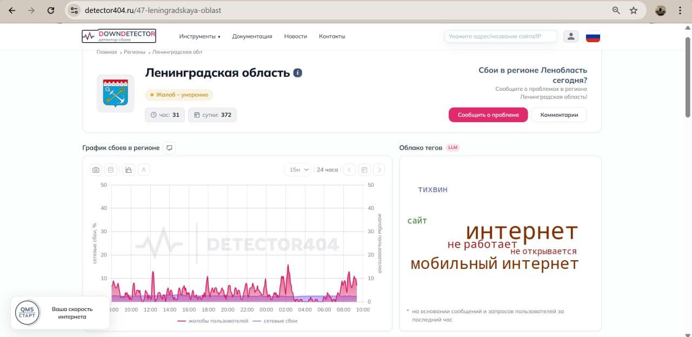This screenshot has width=692, height=337.
Task: Click the user icon in the chart toolbar
Action: pos(144,170)
